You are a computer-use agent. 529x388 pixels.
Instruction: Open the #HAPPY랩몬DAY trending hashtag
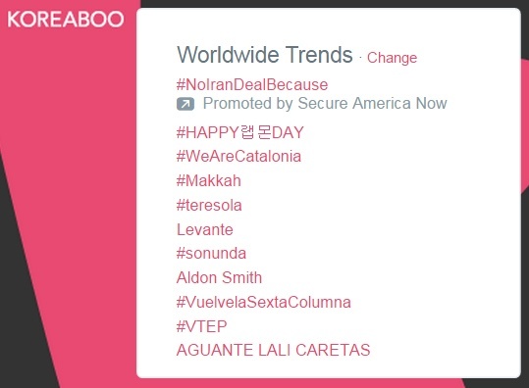pos(240,132)
